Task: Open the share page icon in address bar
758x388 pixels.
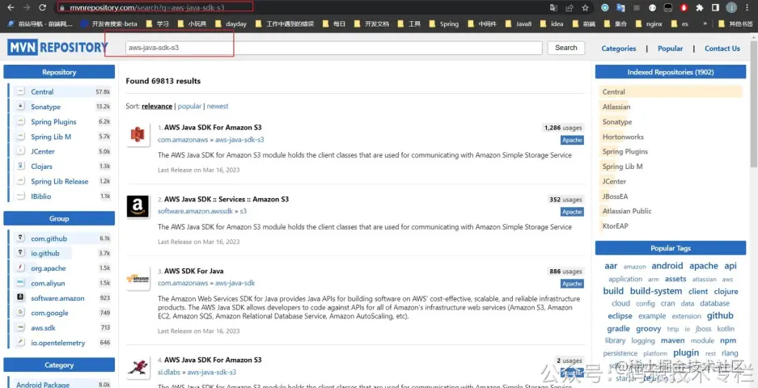Action: [570, 8]
